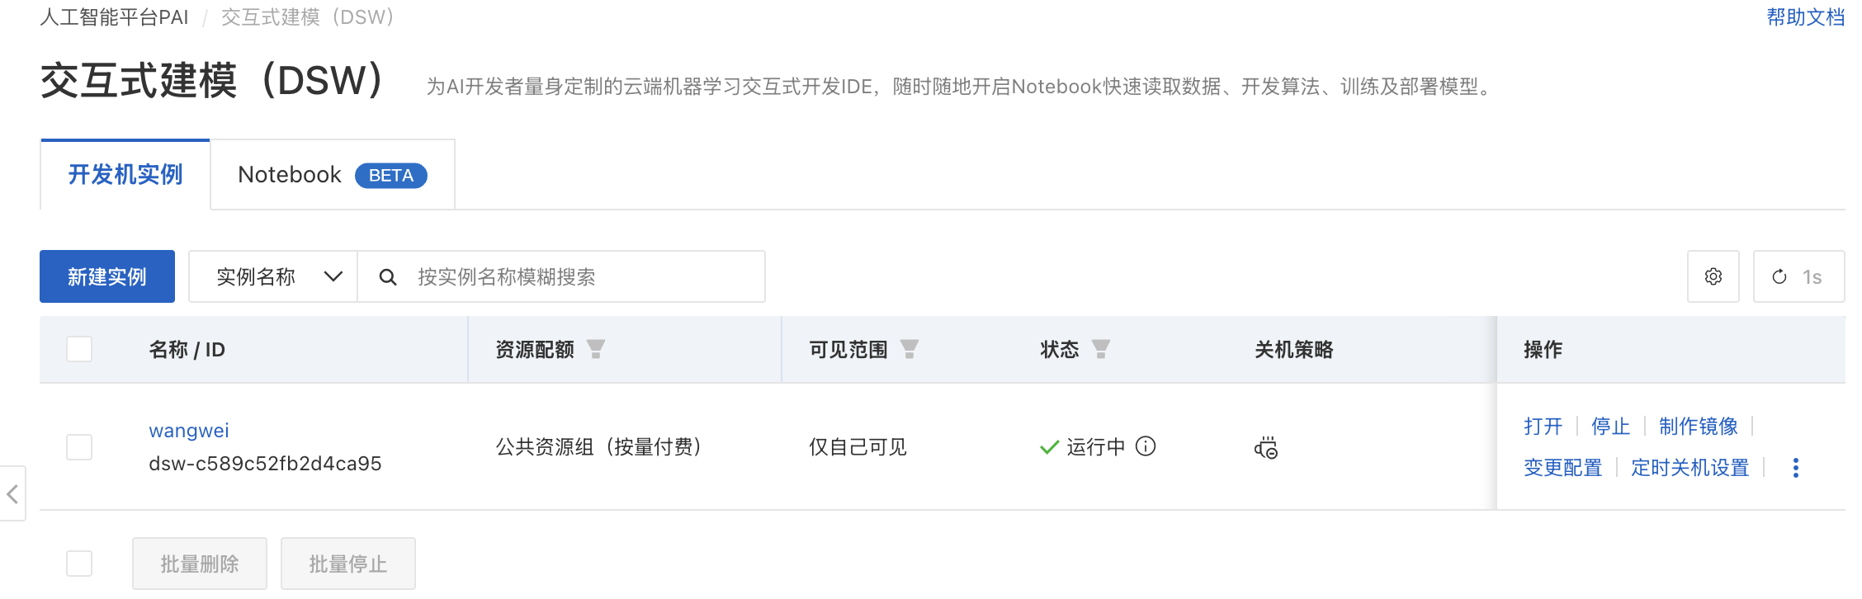
Task: Open the three-dot more actions menu
Action: pos(1796,468)
